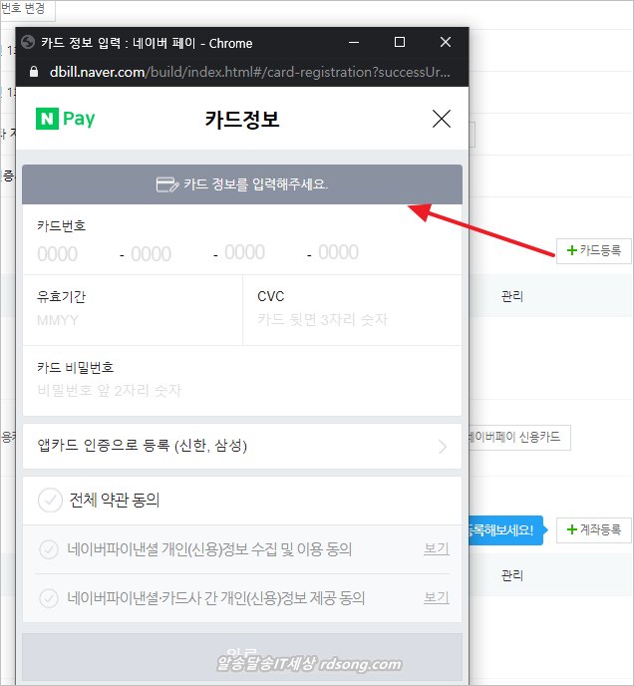The height and width of the screenshot is (686, 634).
Task: Click the URL in the address bar
Action: click(249, 72)
